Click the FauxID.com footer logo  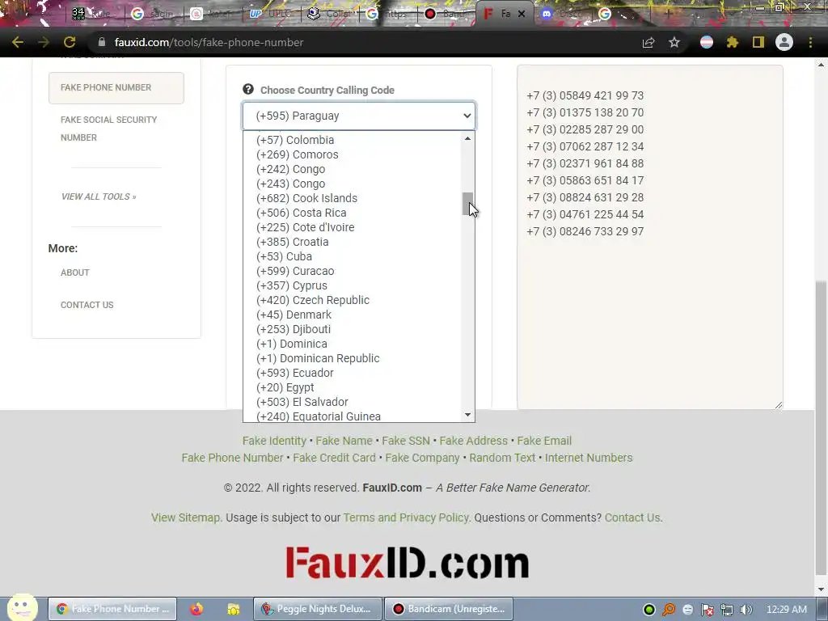(408, 563)
